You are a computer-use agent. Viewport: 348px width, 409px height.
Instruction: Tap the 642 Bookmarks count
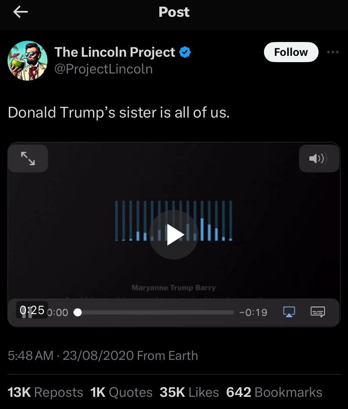(x=274, y=392)
